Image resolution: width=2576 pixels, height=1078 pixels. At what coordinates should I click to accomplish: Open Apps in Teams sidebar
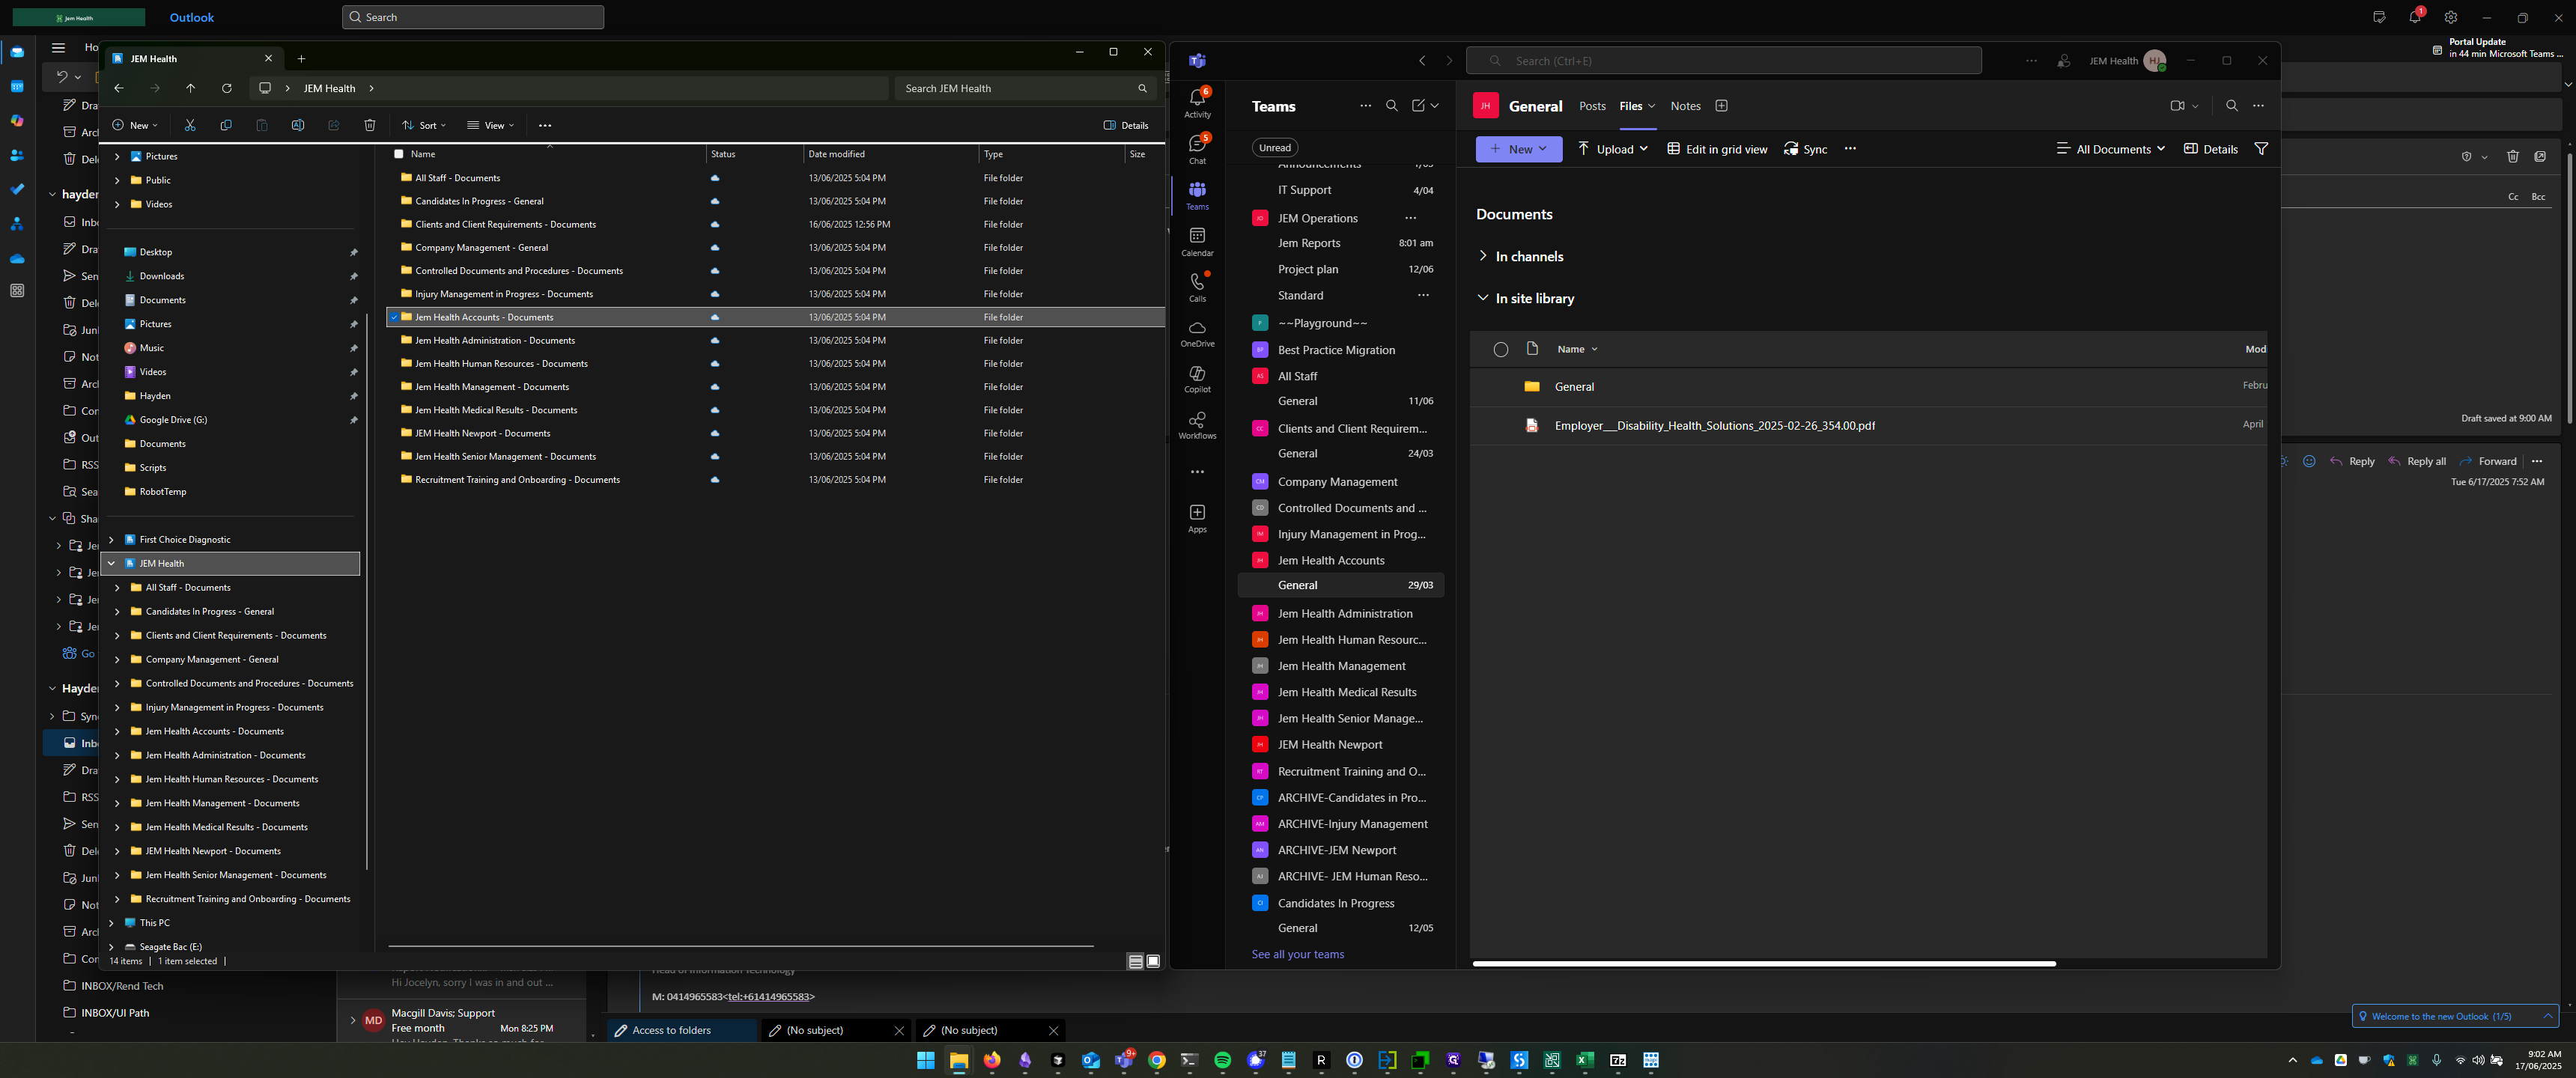click(1197, 518)
